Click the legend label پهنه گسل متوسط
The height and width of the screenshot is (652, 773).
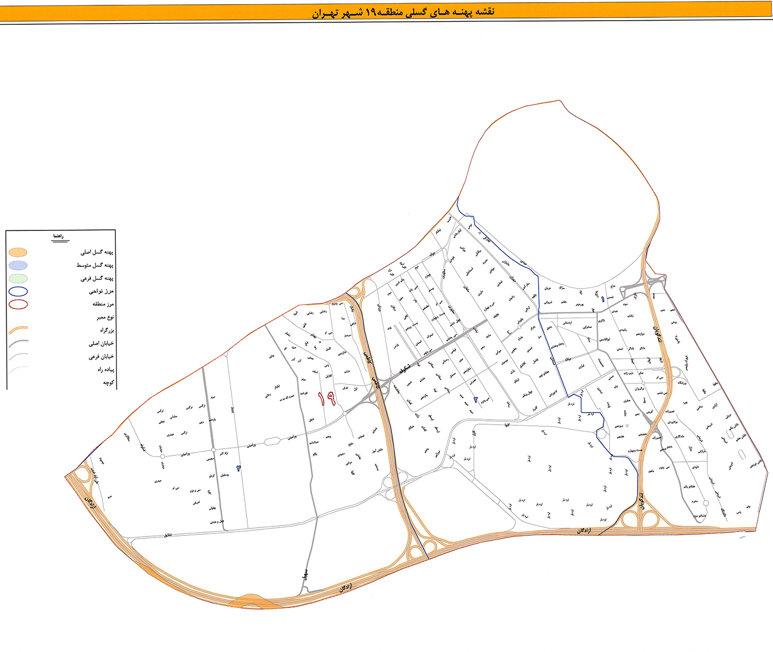point(95,265)
